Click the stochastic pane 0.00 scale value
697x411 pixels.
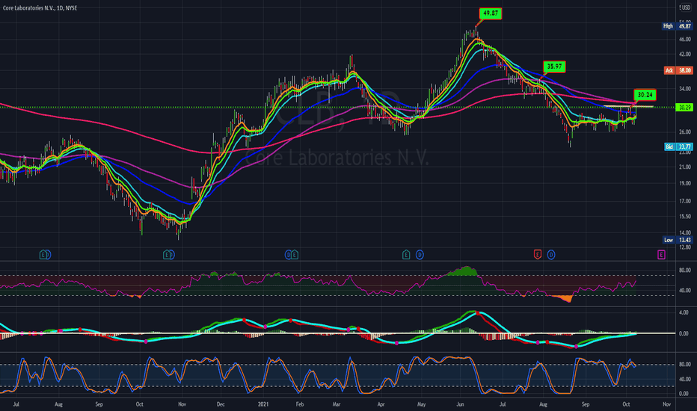coord(684,394)
